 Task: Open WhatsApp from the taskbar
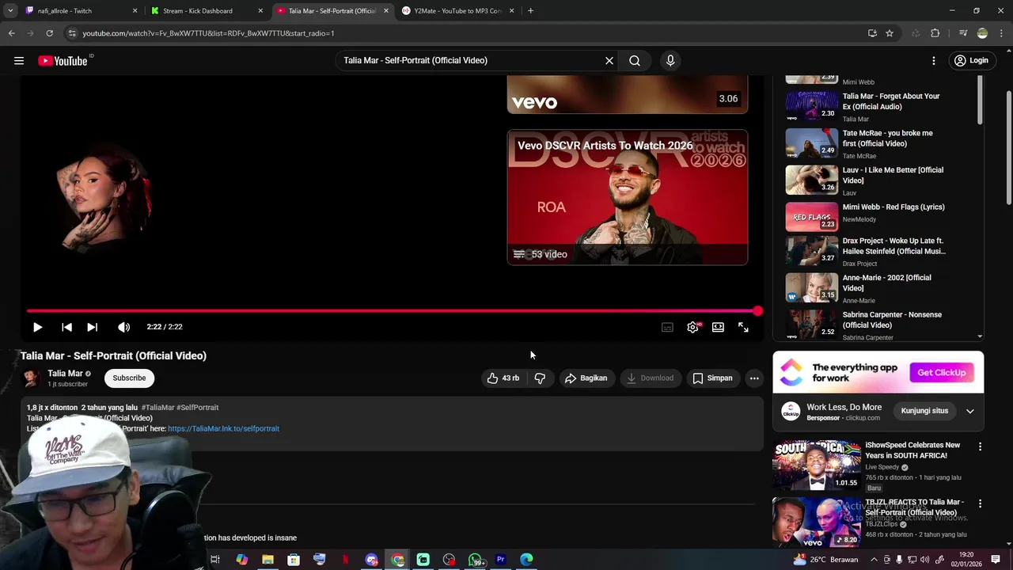tap(475, 560)
